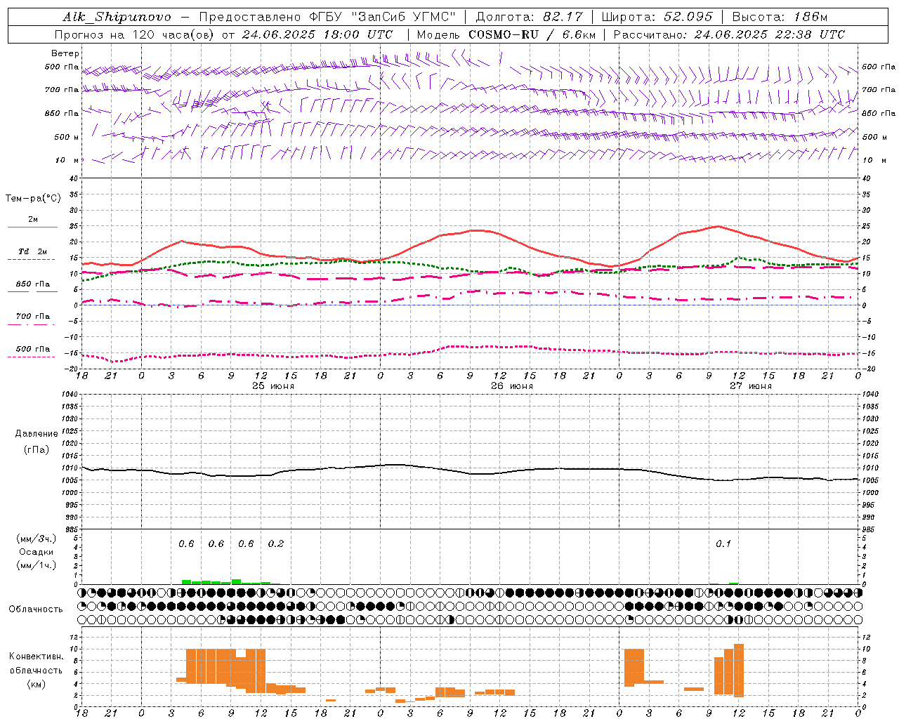The image size is (899, 719).
Task: Click the Тем-ра(°C) axis title
Action: 33,199
